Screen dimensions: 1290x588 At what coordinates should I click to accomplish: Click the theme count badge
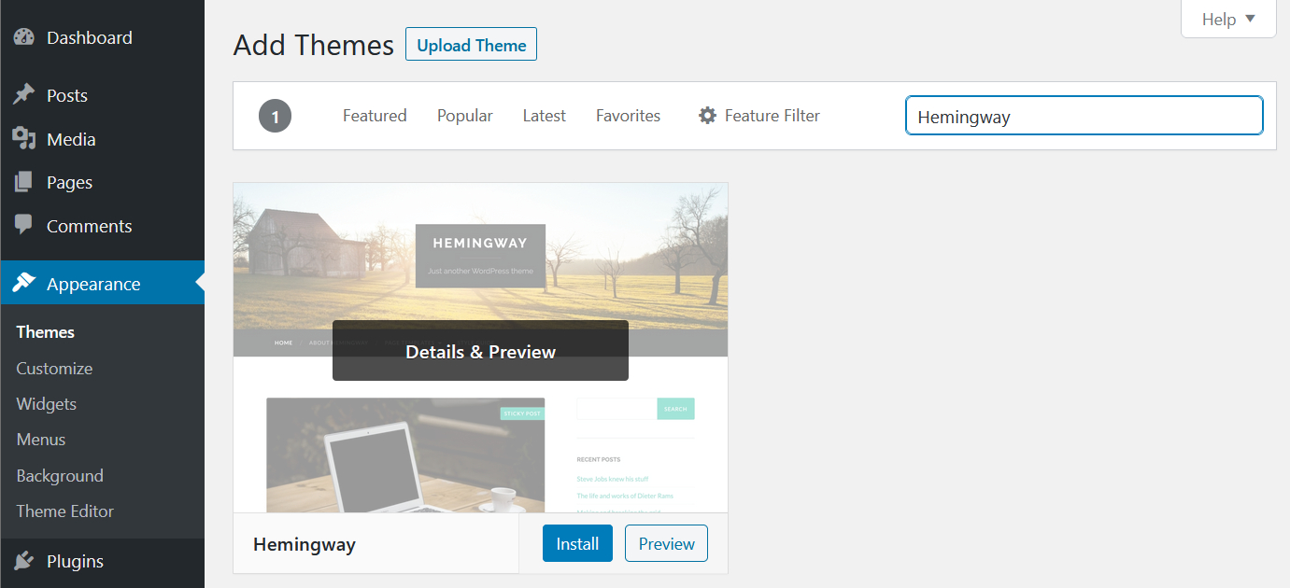click(275, 116)
